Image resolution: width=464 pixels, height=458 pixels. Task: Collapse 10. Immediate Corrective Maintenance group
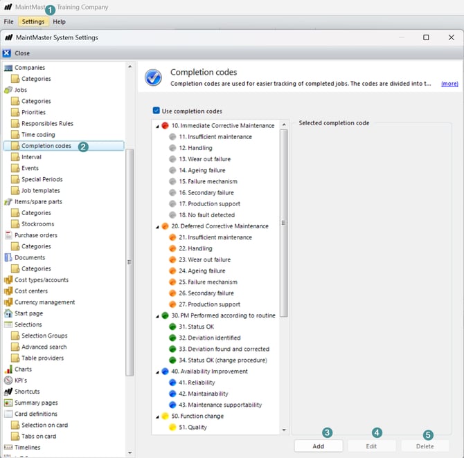[157, 126]
